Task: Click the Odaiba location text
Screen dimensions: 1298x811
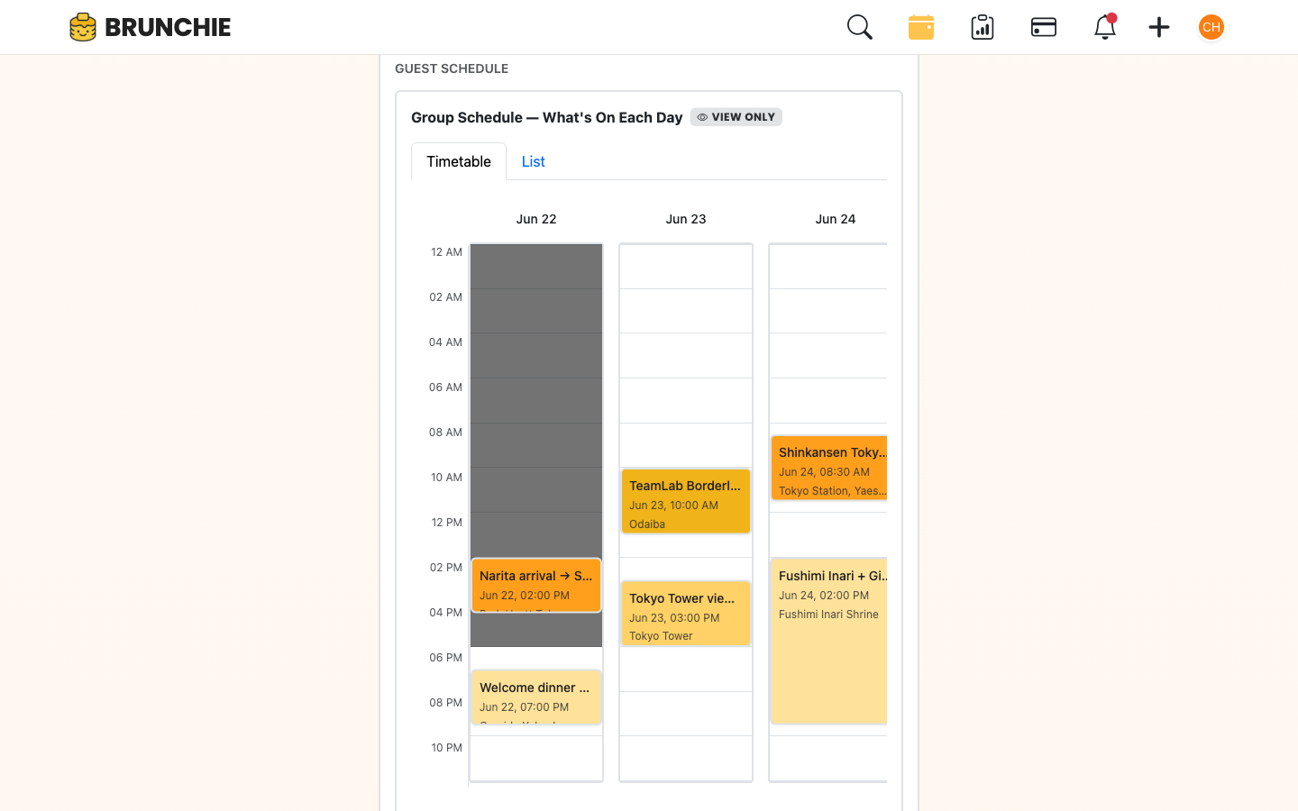Action: click(647, 524)
